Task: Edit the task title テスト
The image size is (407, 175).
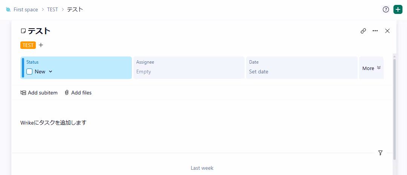Action: 39,31
